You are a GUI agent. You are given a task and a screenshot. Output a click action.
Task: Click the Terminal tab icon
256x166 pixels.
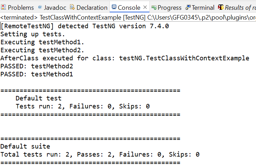pos(188,7)
